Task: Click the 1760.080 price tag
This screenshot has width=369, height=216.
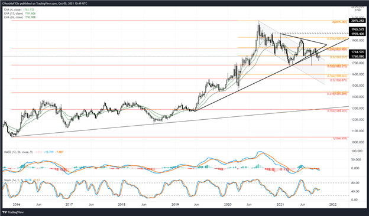Action: 357,56
